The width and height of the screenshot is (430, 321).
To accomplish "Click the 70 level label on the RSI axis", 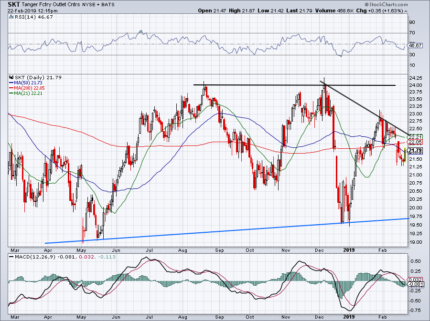I will point(412,33).
